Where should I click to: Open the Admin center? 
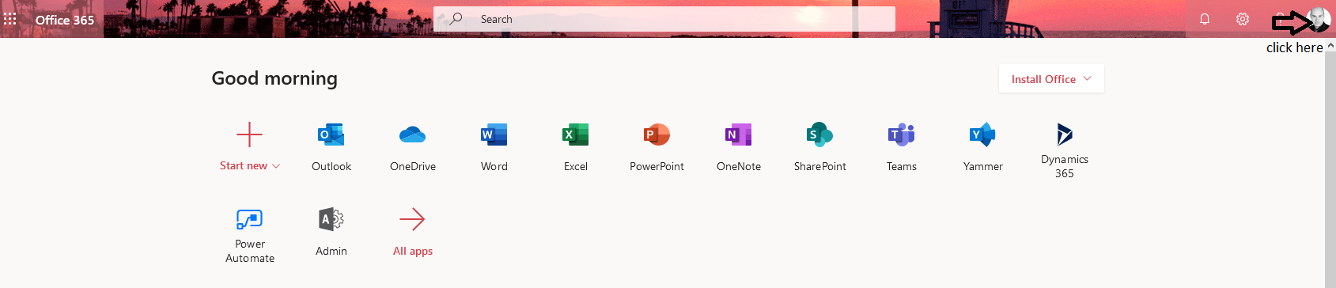click(x=331, y=232)
